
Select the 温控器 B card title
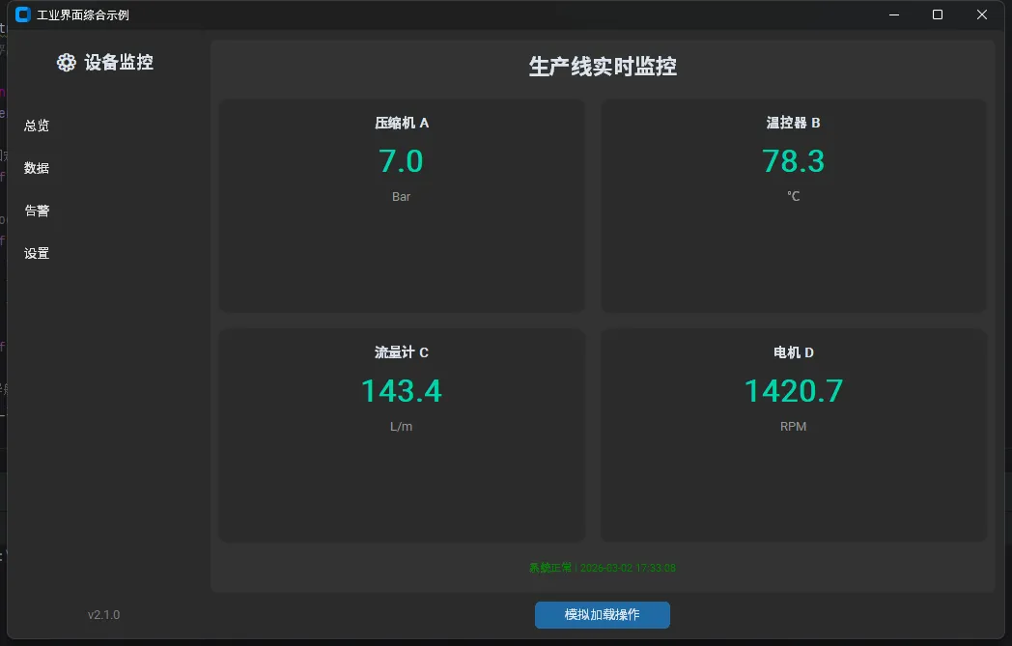(793, 123)
